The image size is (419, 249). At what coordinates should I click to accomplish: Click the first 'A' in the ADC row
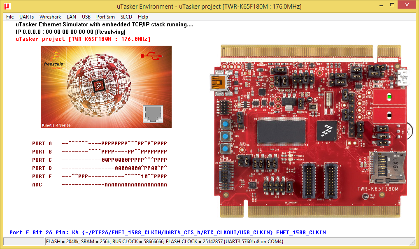pyautogui.click(x=106, y=185)
